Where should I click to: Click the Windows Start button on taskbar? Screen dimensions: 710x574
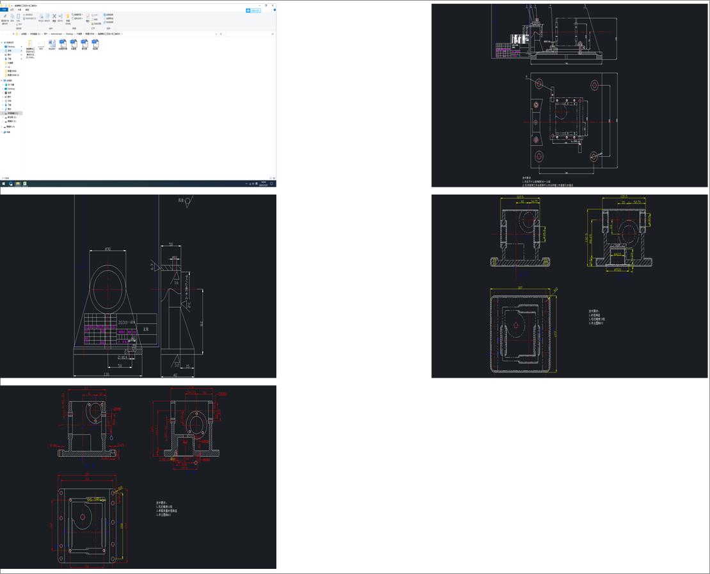click(4, 184)
